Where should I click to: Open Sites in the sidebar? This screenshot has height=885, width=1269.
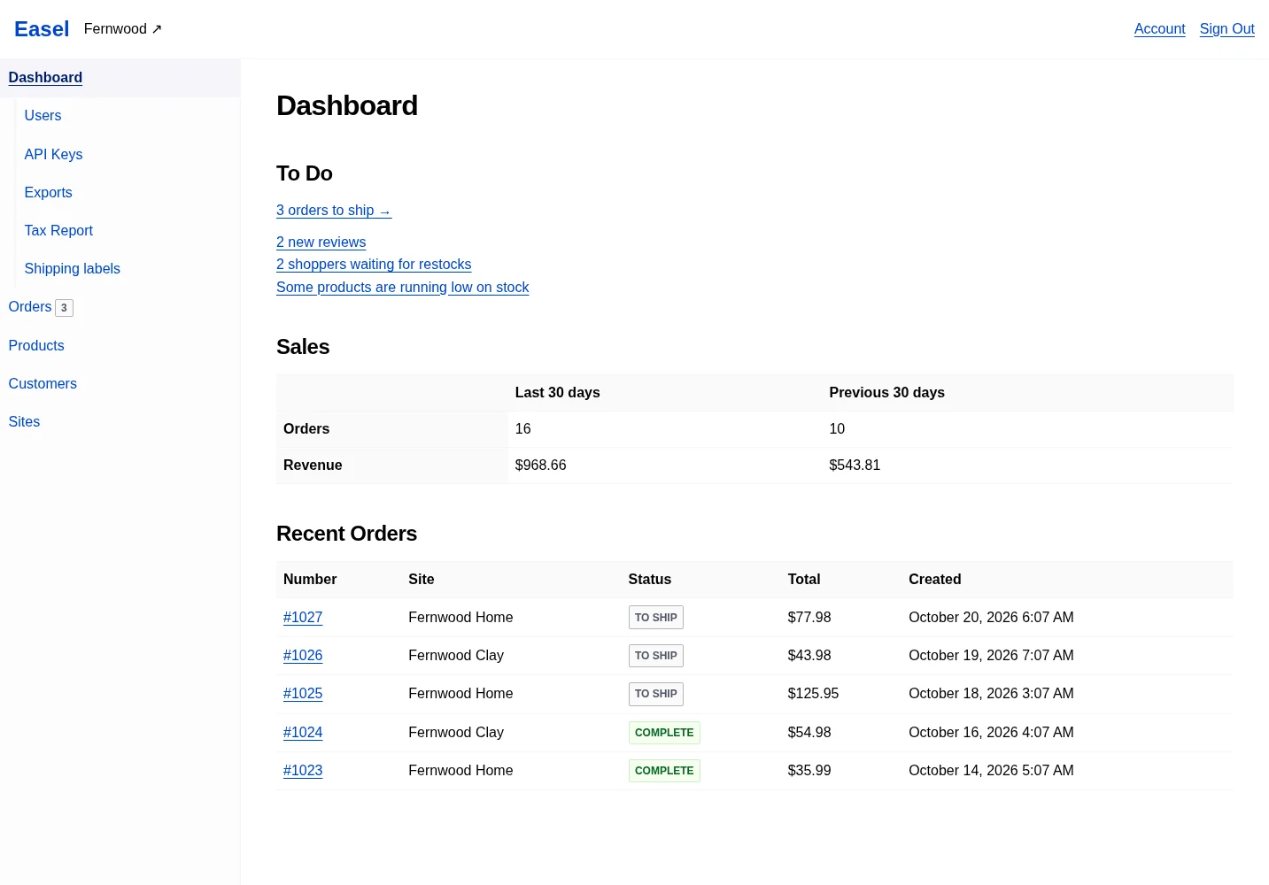pyautogui.click(x=24, y=422)
